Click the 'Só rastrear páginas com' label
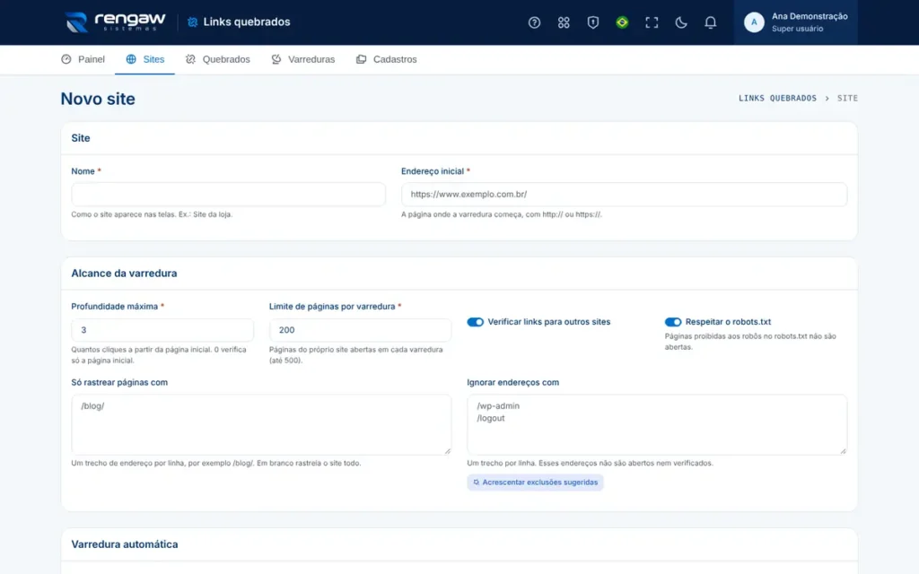Screen dimensions: 919x574 pyautogui.click(x=119, y=382)
